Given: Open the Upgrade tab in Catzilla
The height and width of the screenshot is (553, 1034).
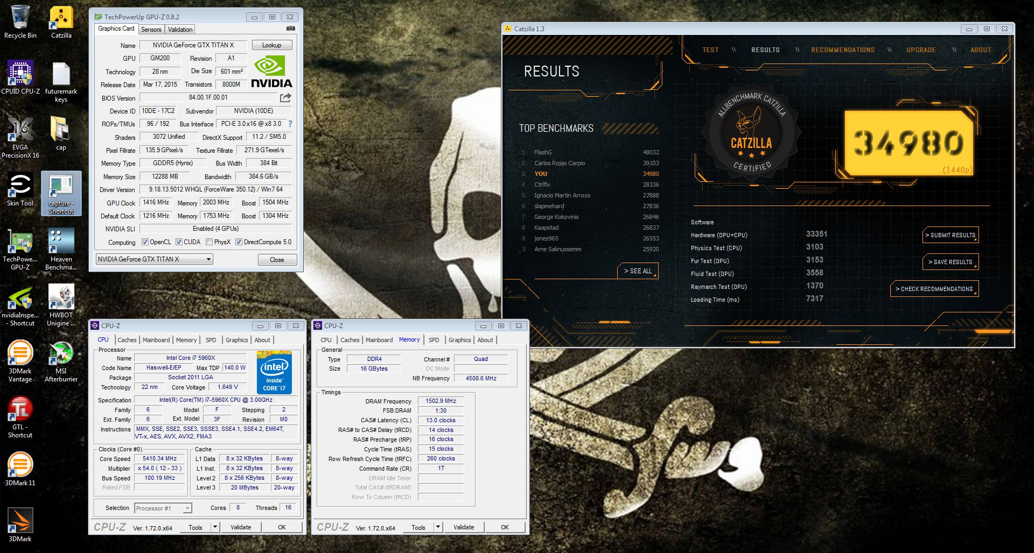Looking at the screenshot, I should [x=921, y=50].
